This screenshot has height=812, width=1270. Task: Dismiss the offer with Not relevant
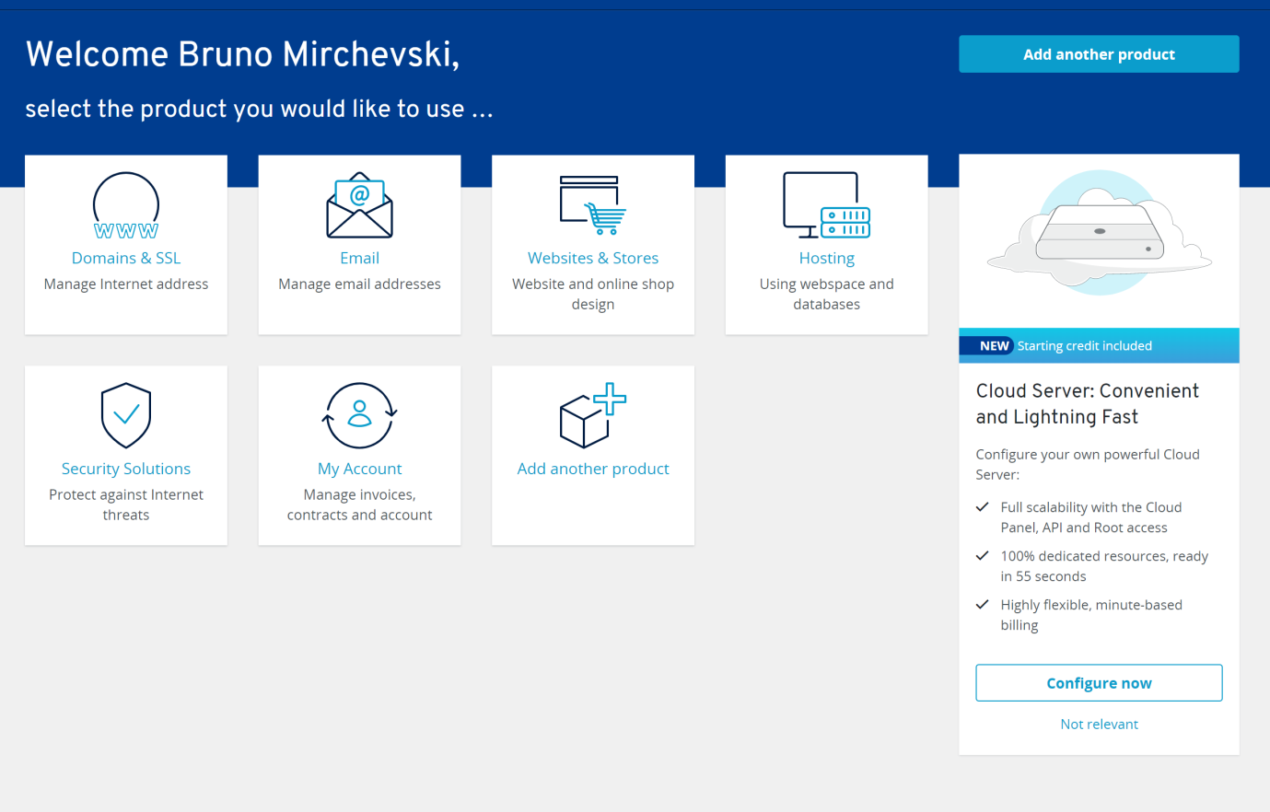click(1099, 725)
